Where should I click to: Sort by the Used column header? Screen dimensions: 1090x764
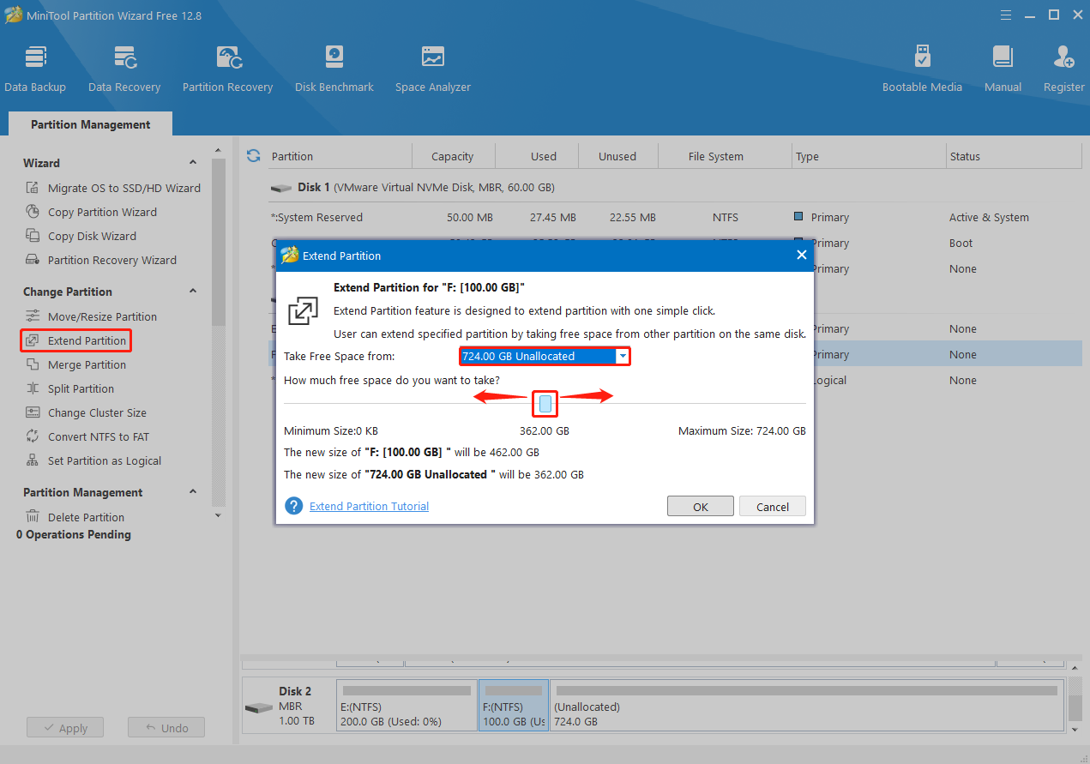click(544, 156)
